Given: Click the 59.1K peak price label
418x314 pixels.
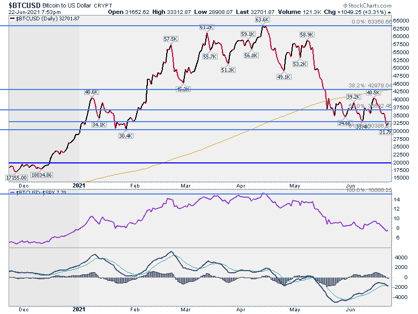Looking at the screenshot, I should pyautogui.click(x=248, y=34).
